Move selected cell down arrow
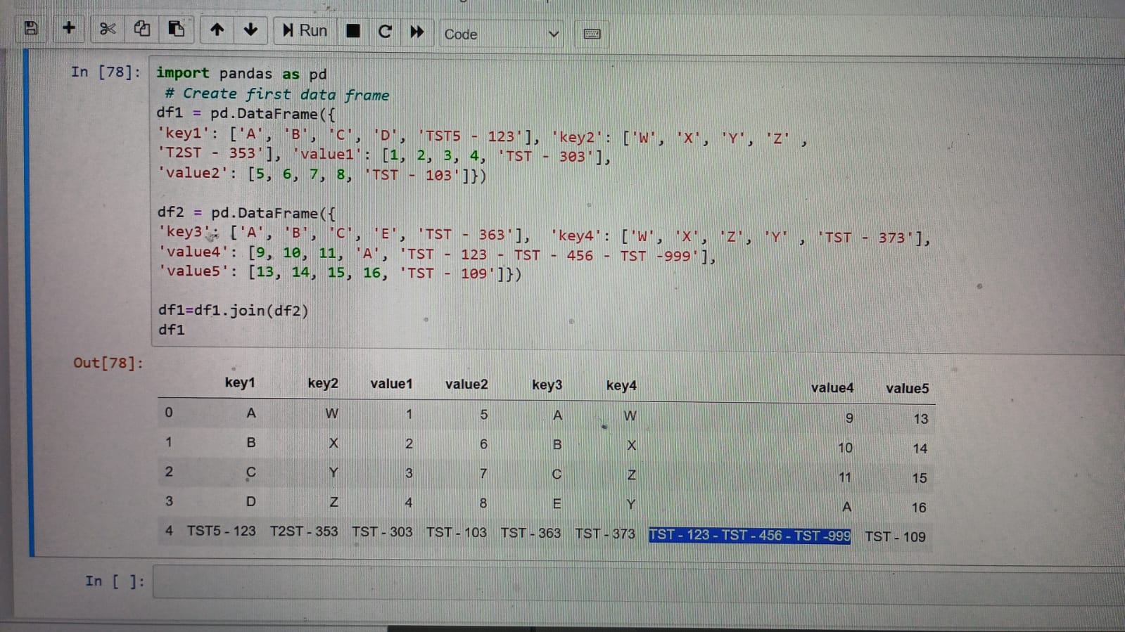Image resolution: width=1125 pixels, height=632 pixels. 250,30
